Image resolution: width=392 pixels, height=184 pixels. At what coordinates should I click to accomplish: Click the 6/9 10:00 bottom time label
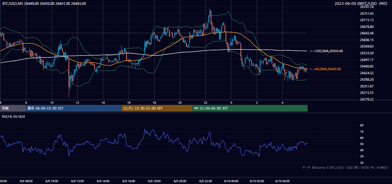(52, 181)
